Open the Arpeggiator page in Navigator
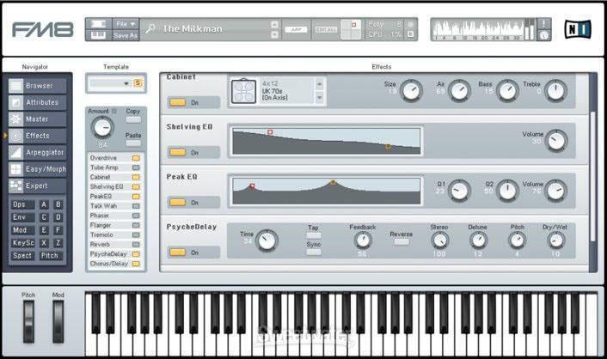The width and height of the screenshot is (607, 359). pyautogui.click(x=37, y=152)
